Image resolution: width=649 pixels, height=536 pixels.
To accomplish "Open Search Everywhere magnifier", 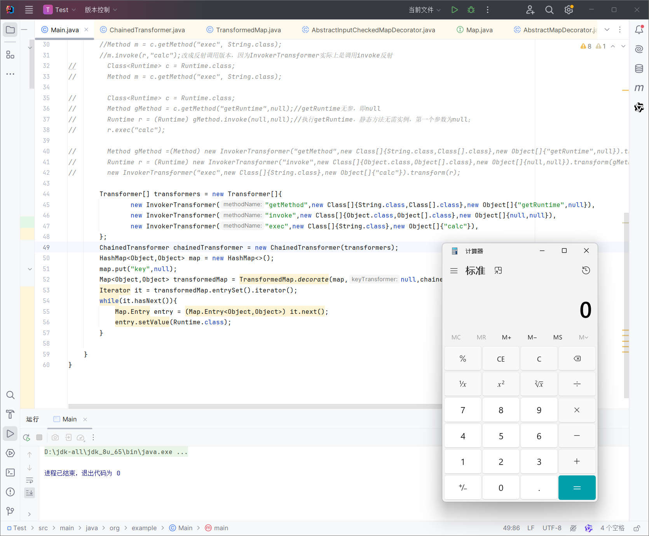I will [x=549, y=10].
